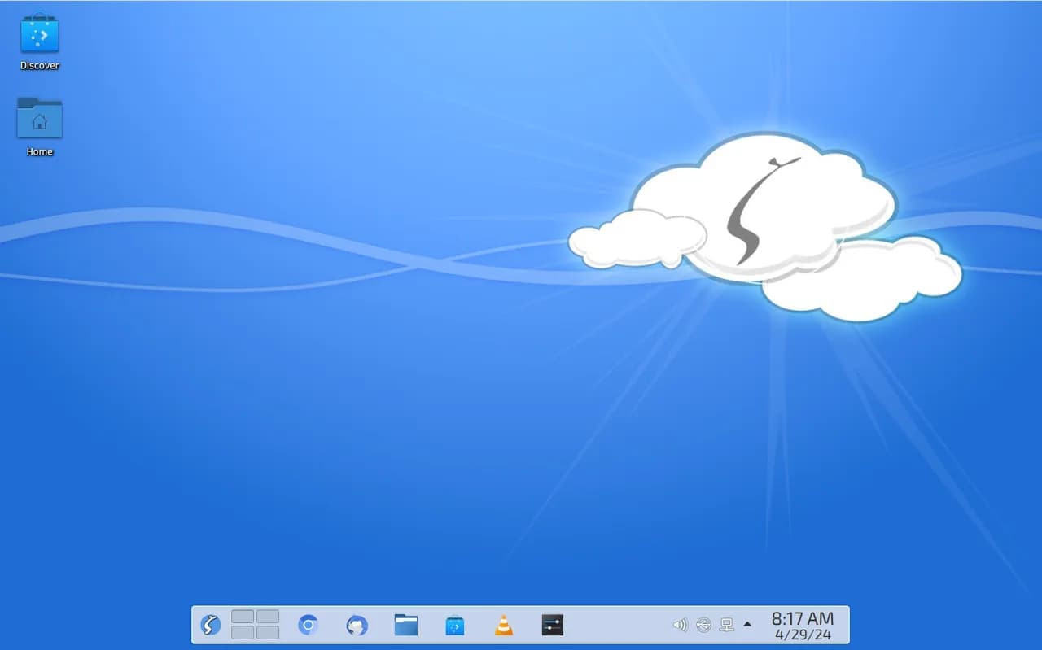Open the removable devices tray icon
1042x650 pixels.
[x=704, y=625]
